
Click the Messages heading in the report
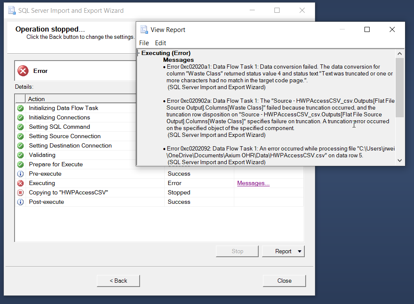tap(178, 60)
